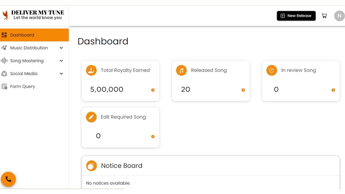Viewport: 345px width, 194px height.
Task: Select Dashboard in the sidebar
Action: pos(22,35)
